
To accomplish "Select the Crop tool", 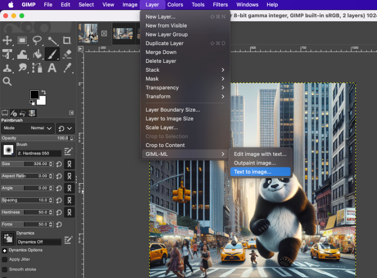I will pos(67,40).
